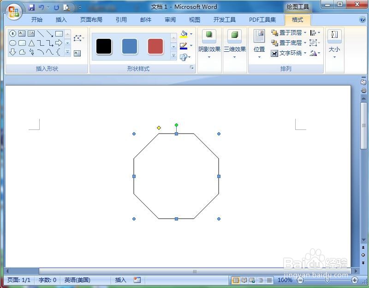
Task: Expand the shape styles gallery More button
Action: click(174, 56)
